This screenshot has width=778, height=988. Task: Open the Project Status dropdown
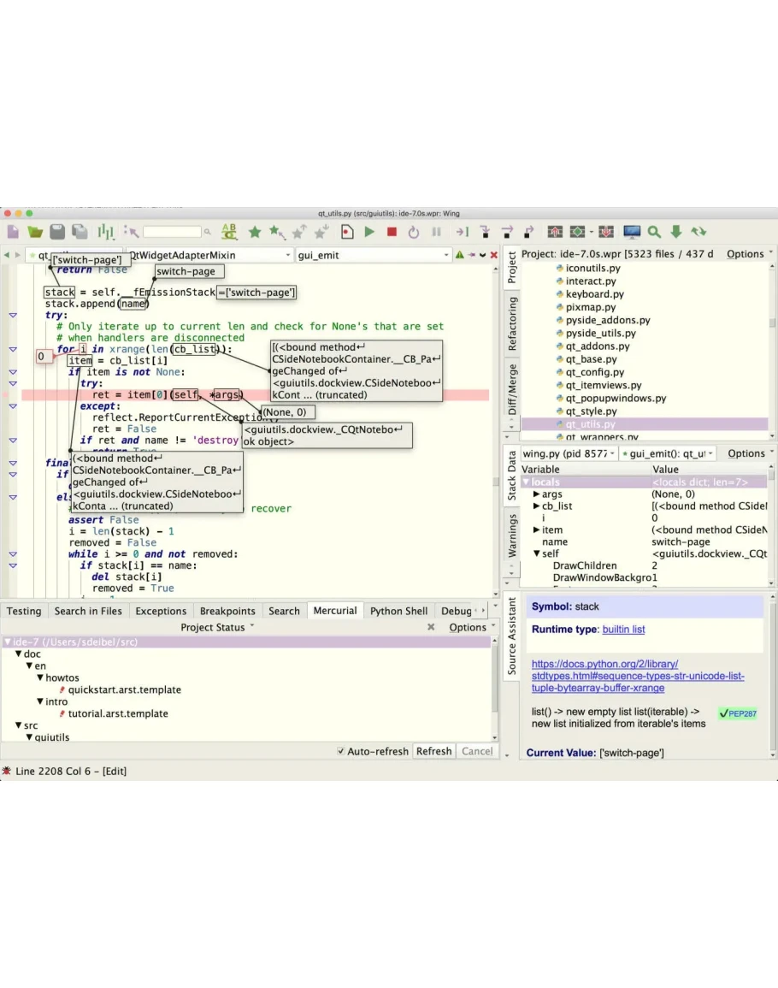[x=217, y=628]
